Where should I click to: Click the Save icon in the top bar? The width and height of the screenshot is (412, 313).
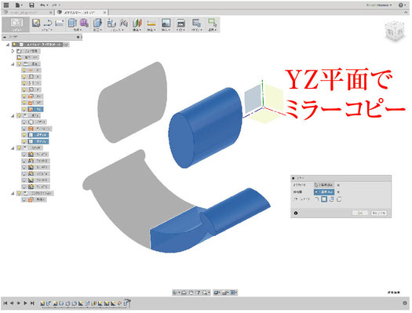31,5
